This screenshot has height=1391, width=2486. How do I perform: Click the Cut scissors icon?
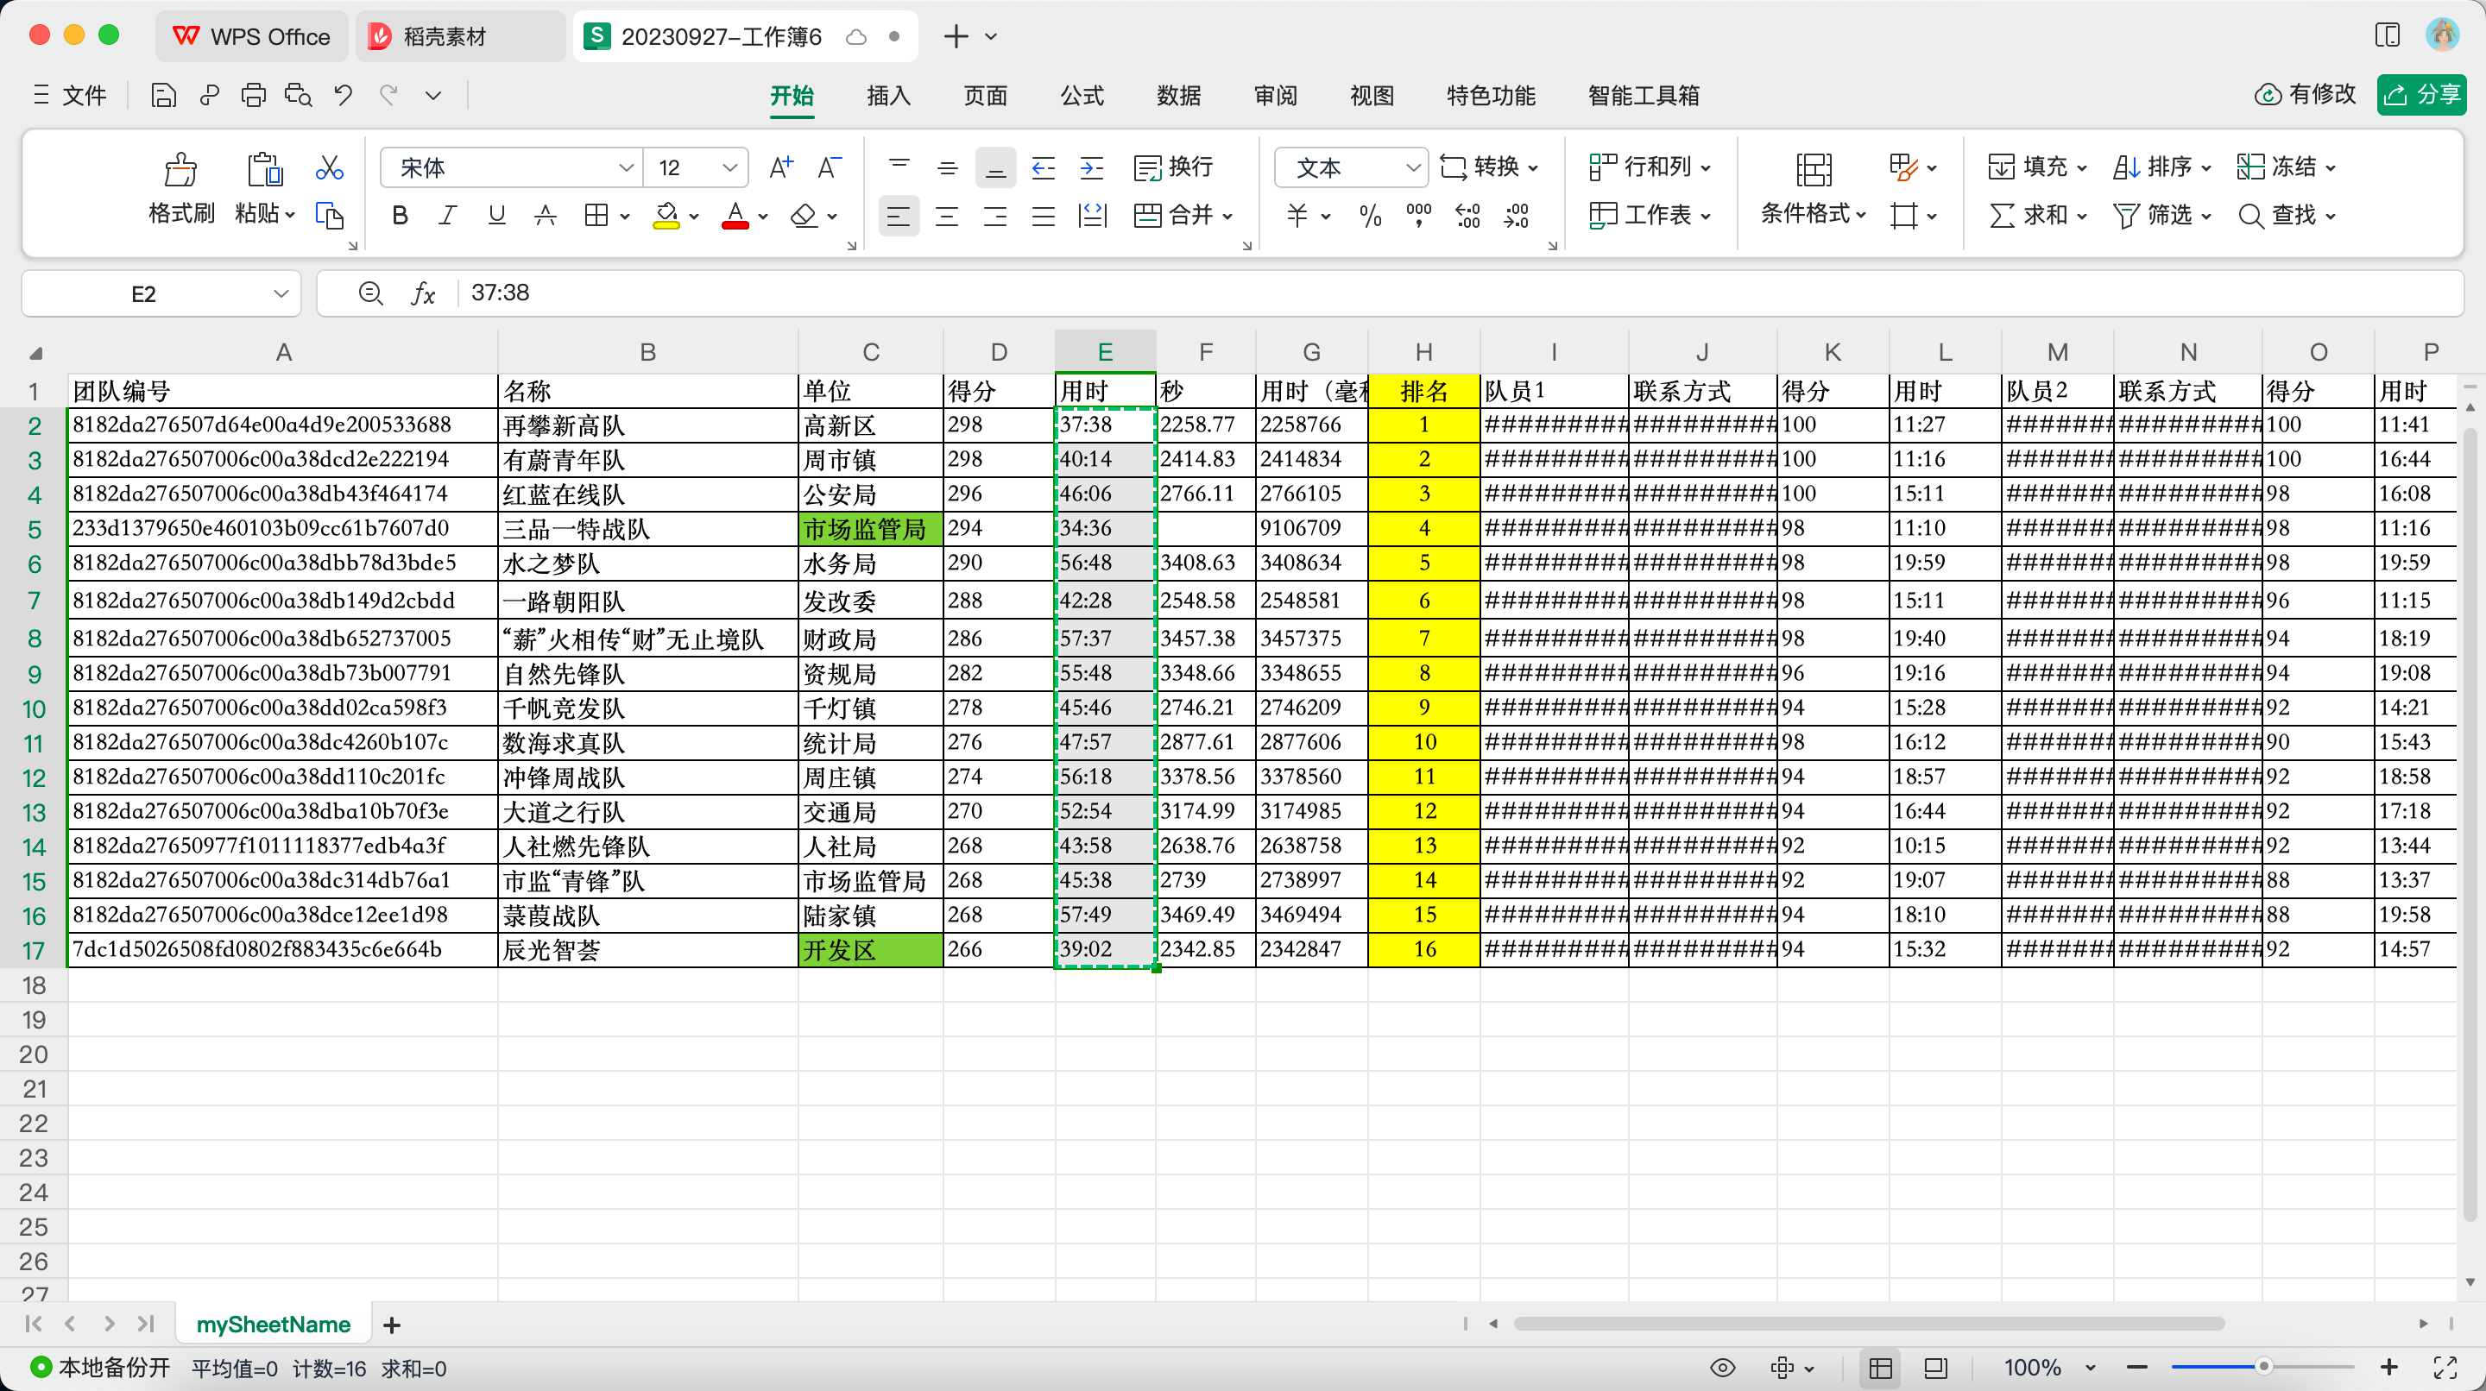[x=329, y=168]
